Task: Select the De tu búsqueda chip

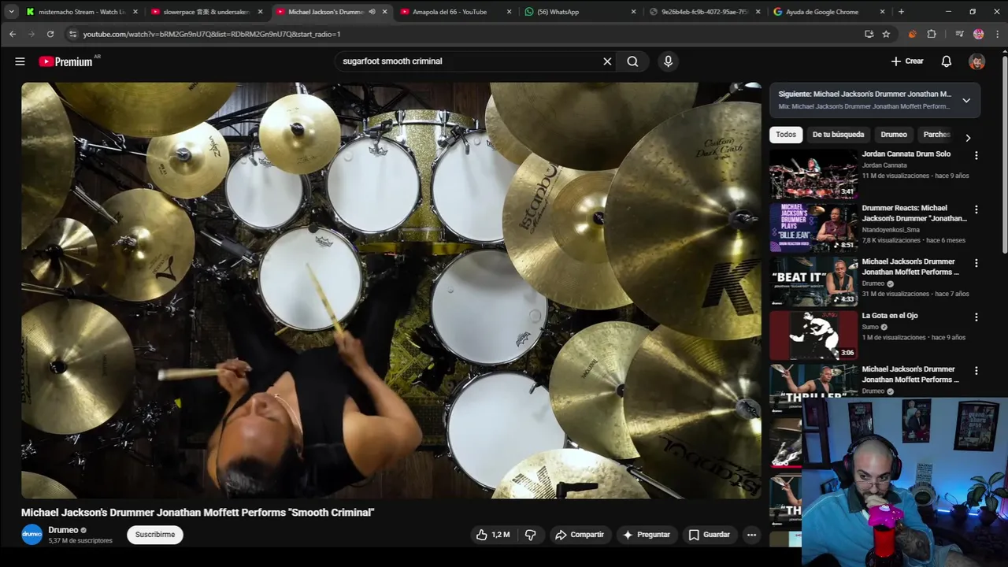Action: point(838,135)
